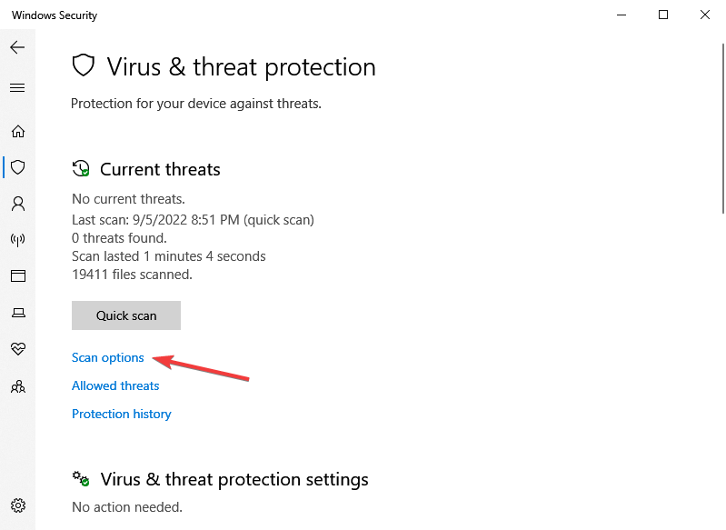This screenshot has height=530, width=726.
Task: Open Scan options link
Action: pos(108,357)
